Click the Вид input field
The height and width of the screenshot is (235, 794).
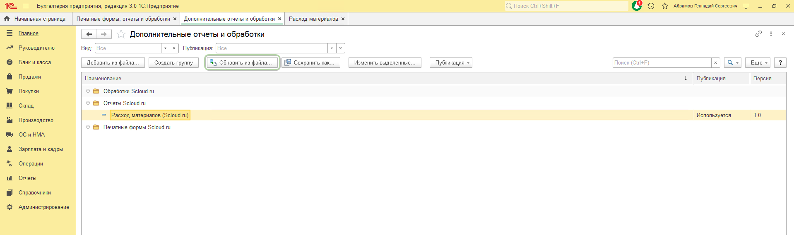[128, 48]
